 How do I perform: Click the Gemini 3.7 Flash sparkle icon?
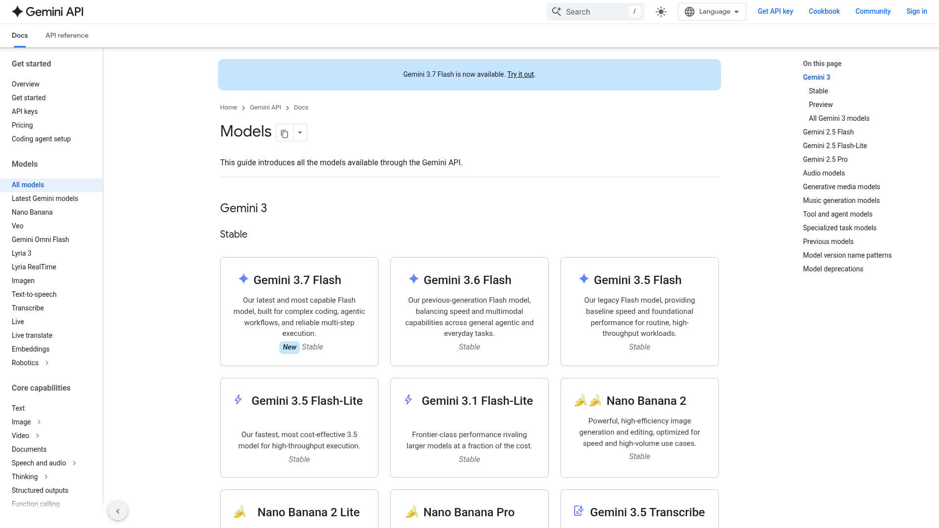[x=244, y=279]
